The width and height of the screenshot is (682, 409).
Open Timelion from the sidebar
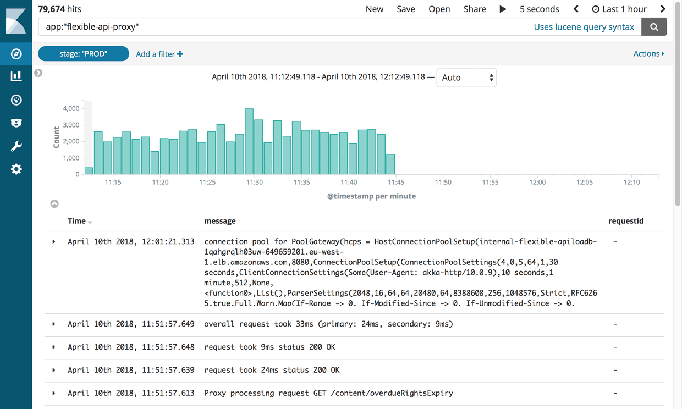coord(16,123)
